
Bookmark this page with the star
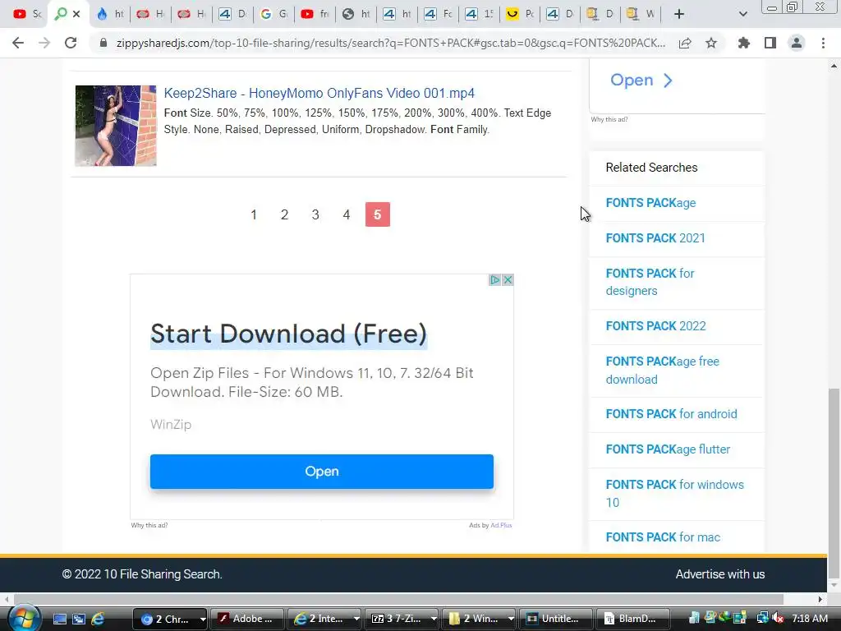[711, 43]
